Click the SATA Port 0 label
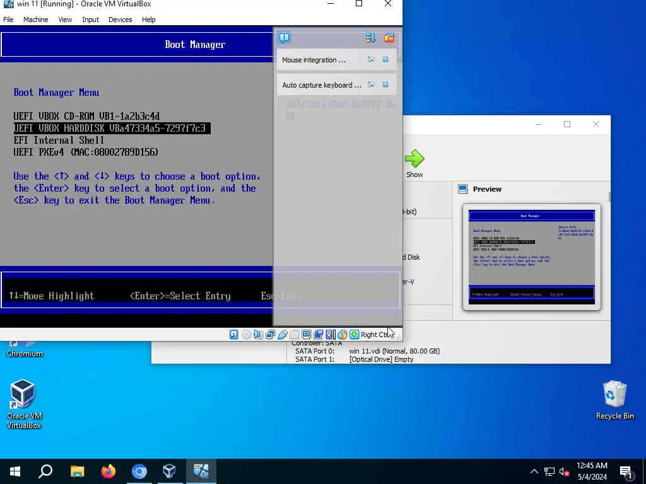Image resolution: width=646 pixels, height=484 pixels. point(315,351)
